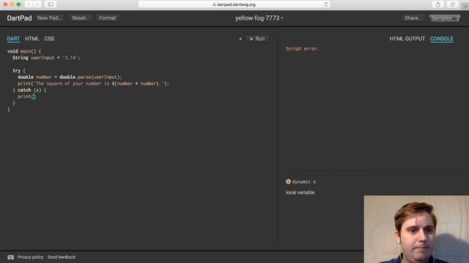469x263 pixels.
Task: Show Safari tab overview
Action: 452,4
